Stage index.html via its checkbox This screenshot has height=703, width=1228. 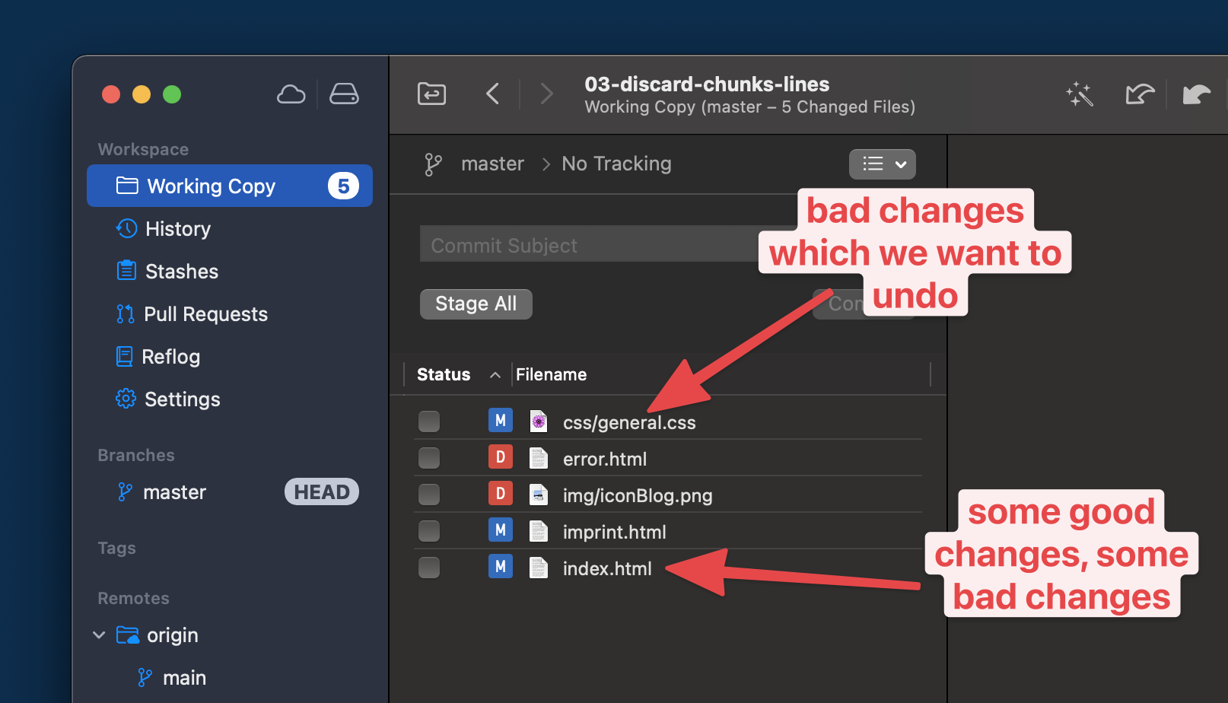click(428, 567)
